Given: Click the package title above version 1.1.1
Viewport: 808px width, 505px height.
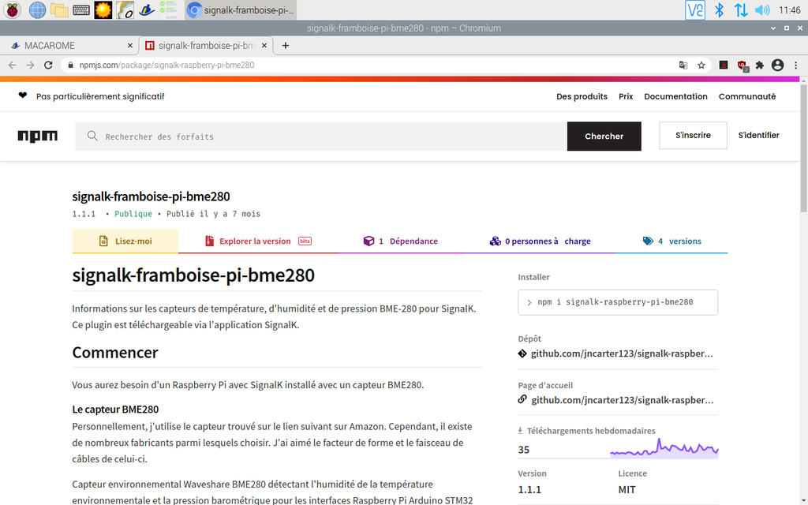Looking at the screenshot, I should [151, 196].
